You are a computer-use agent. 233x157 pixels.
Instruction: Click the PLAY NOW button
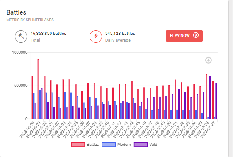pos(184,36)
